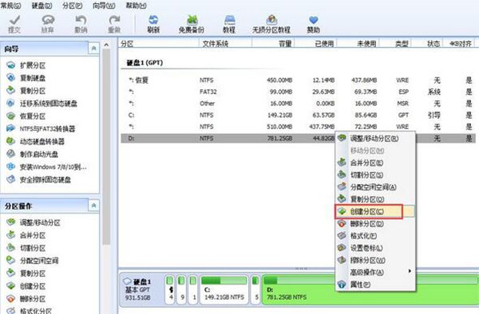The image size is (479, 314).
Task: Choose 复制分区(O) in context menu
Action: tap(375, 199)
